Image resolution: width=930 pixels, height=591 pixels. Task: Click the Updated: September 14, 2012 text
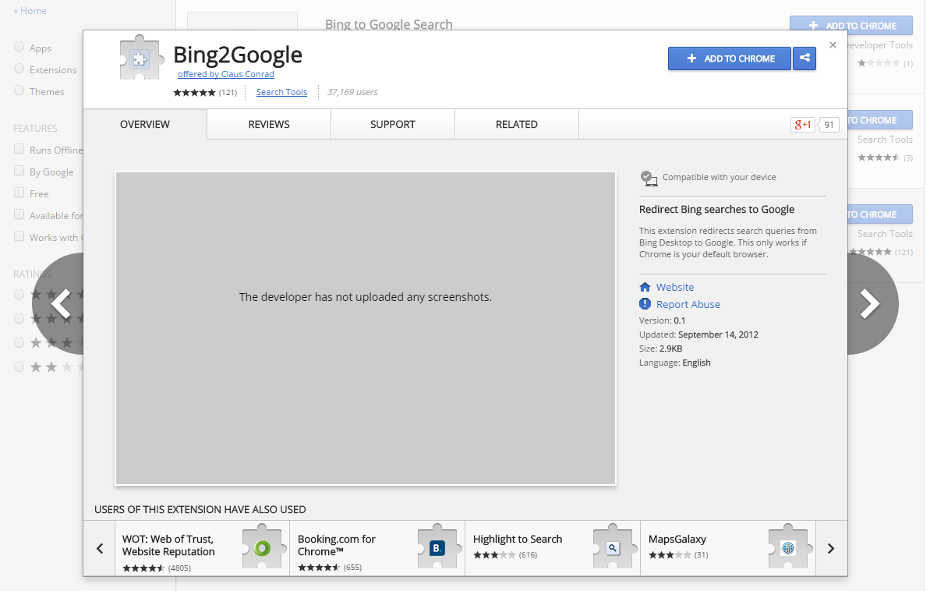tap(698, 334)
